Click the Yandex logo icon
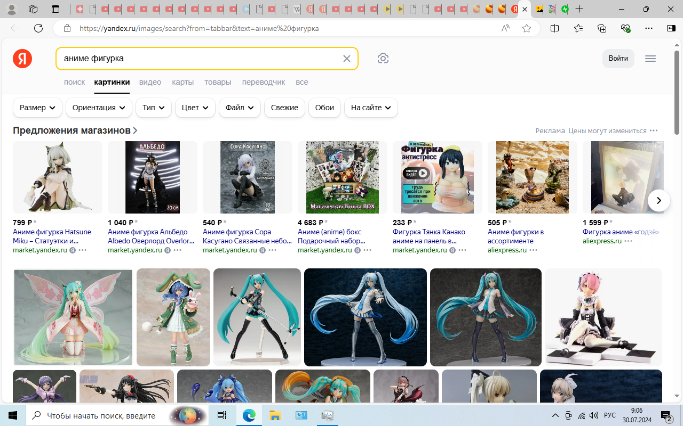 [x=22, y=59]
